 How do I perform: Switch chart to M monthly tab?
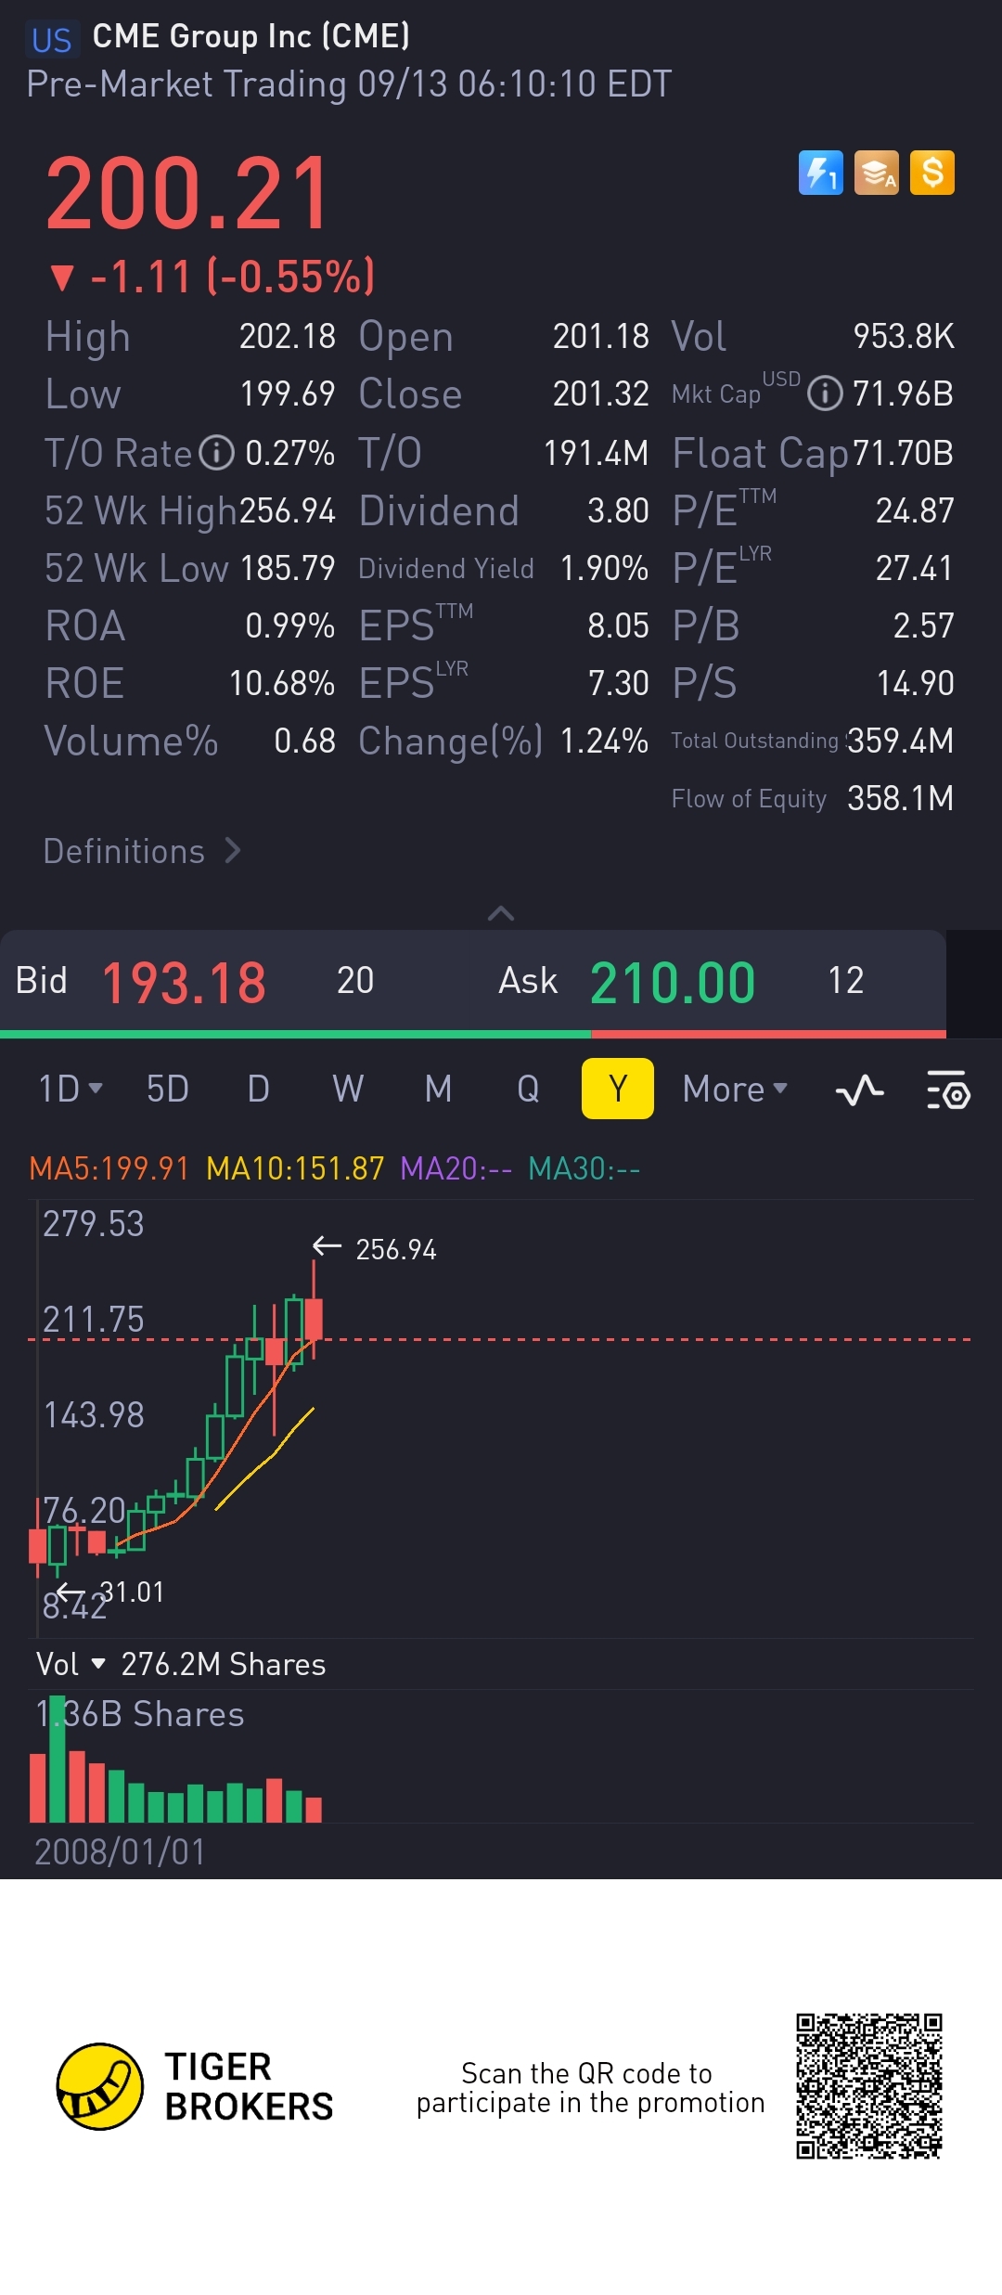[x=438, y=1089]
